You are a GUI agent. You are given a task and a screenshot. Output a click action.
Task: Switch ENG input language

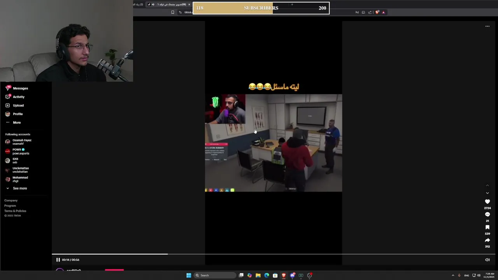466,275
